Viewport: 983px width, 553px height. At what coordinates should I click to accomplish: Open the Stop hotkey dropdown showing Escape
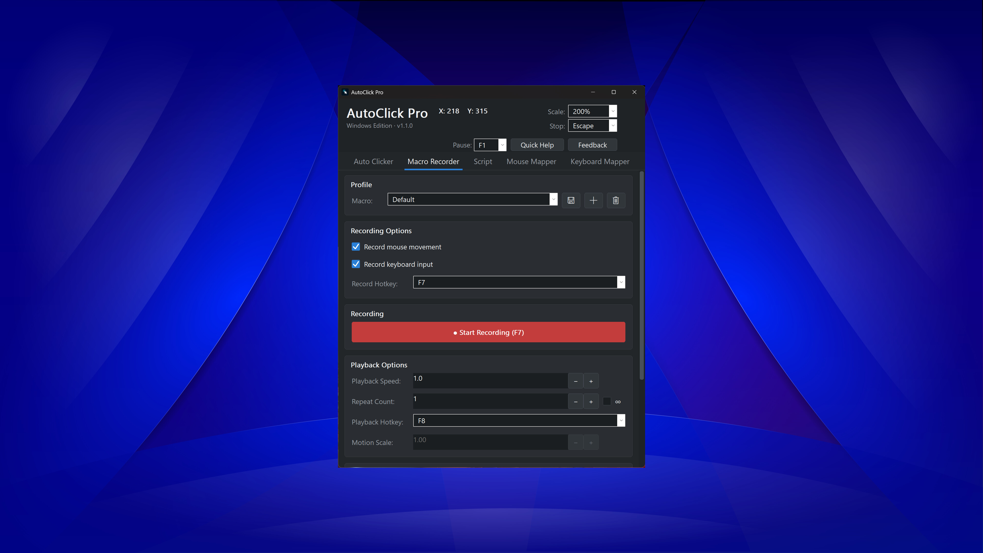pos(592,125)
